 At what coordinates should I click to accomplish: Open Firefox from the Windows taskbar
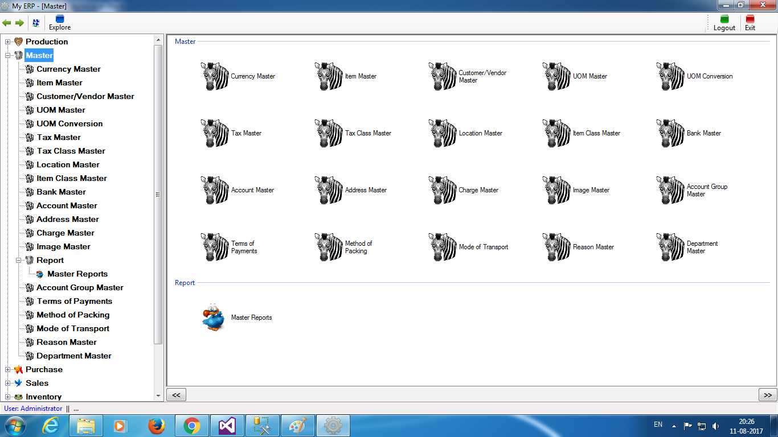156,426
